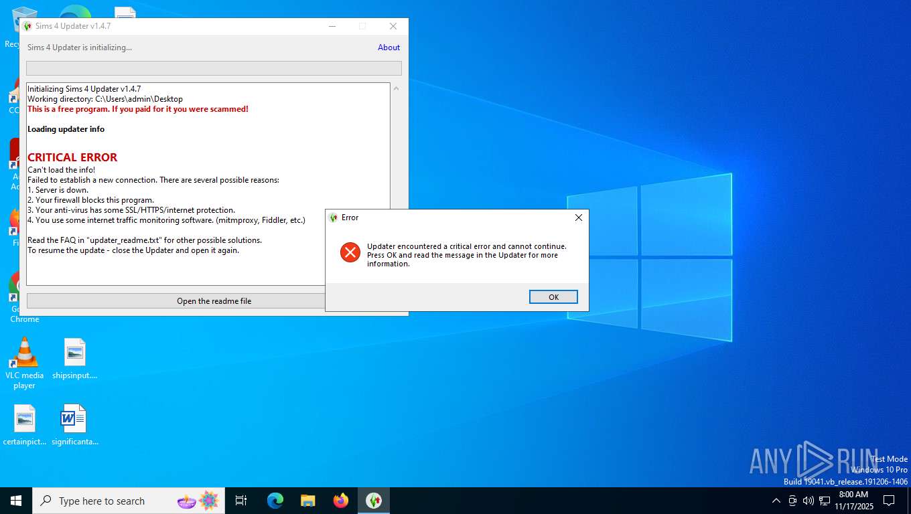Screen dimensions: 911x514
Task: Click the 'Working directory' line in the log
Action: (105, 99)
